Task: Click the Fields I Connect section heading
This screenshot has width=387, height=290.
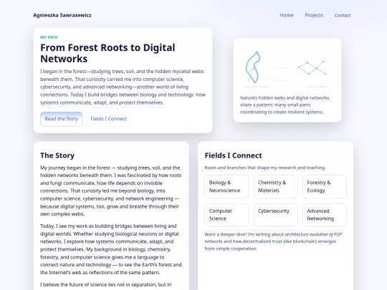Action: [233, 155]
